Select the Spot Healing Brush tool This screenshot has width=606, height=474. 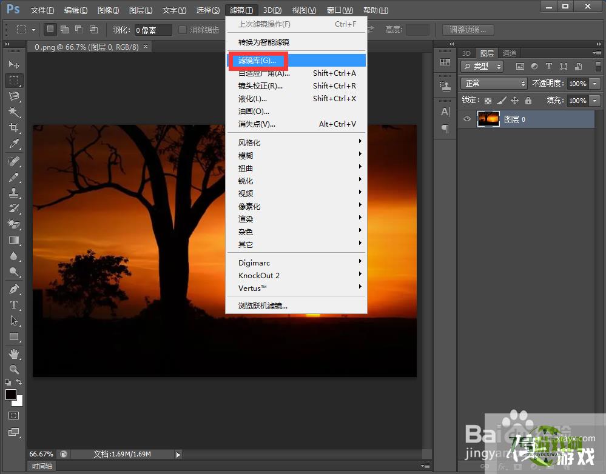[x=14, y=161]
